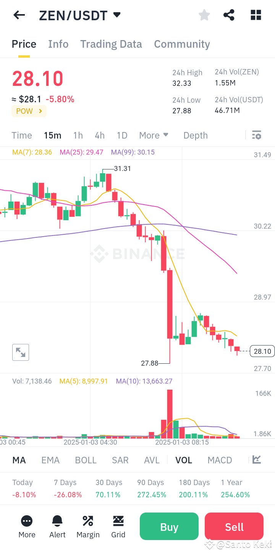Open trading pairs grid icon
Screen dimensions: 275x553
255,15
